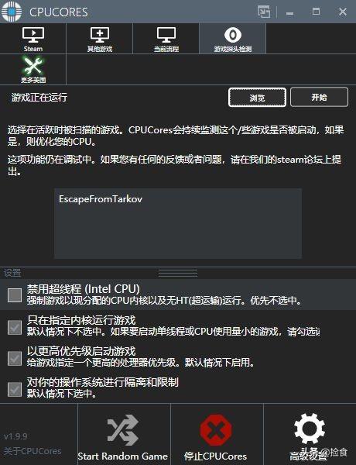Toggle 对你的操作系统进行隔离和限制 checkbox
Viewport: 356px width, 465px height.
(15, 389)
